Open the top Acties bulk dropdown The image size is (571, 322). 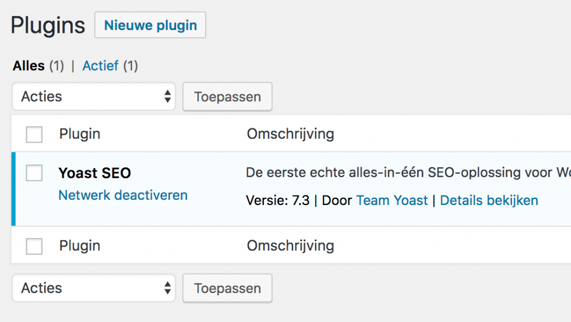tap(94, 96)
